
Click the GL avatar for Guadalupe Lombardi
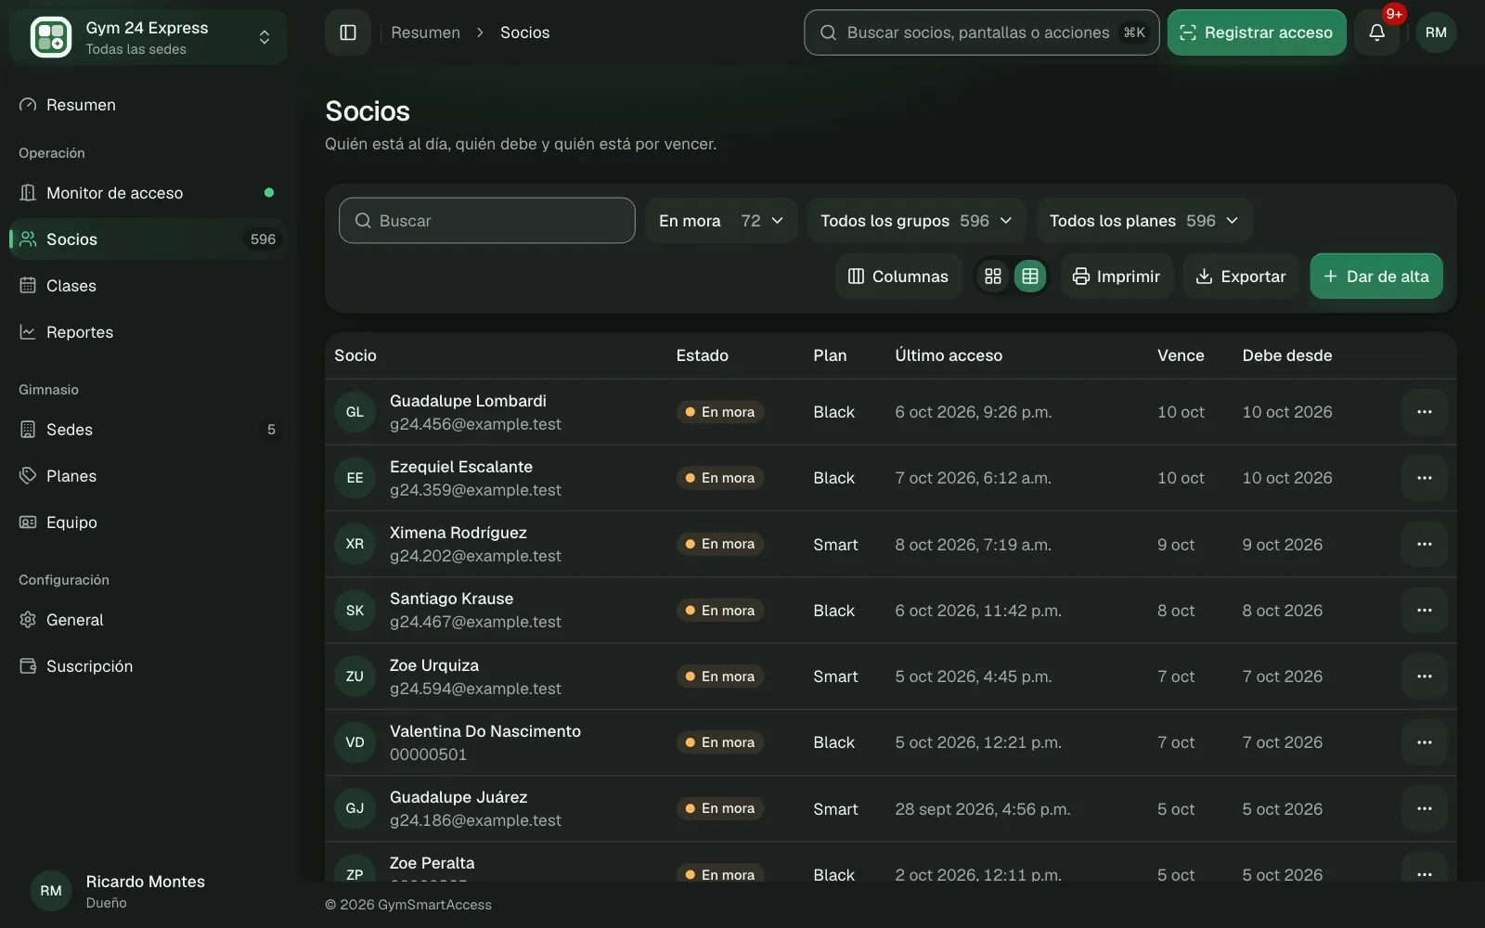pos(355,412)
